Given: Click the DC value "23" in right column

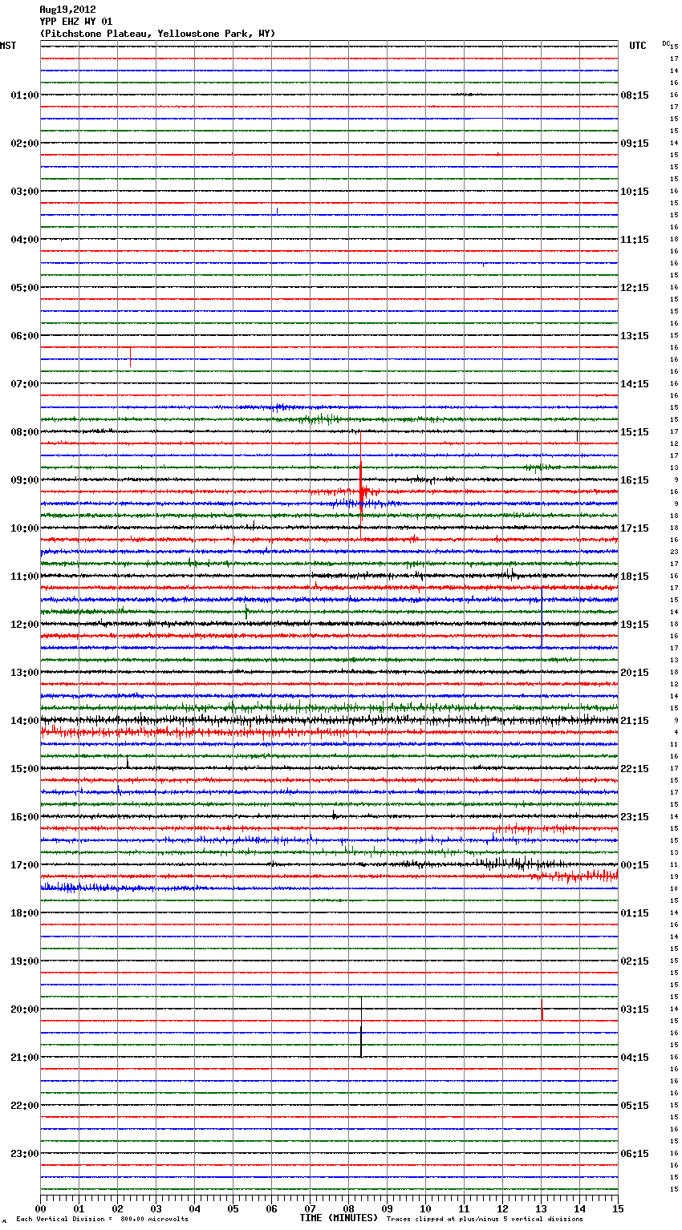Looking at the screenshot, I should (675, 552).
